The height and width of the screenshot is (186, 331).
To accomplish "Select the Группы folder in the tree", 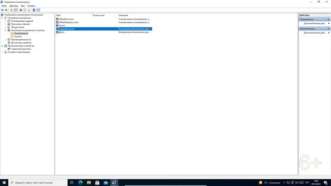I will (18, 37).
